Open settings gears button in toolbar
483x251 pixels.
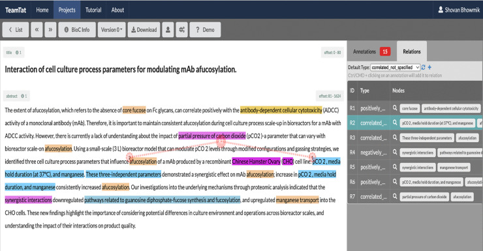coord(181,30)
